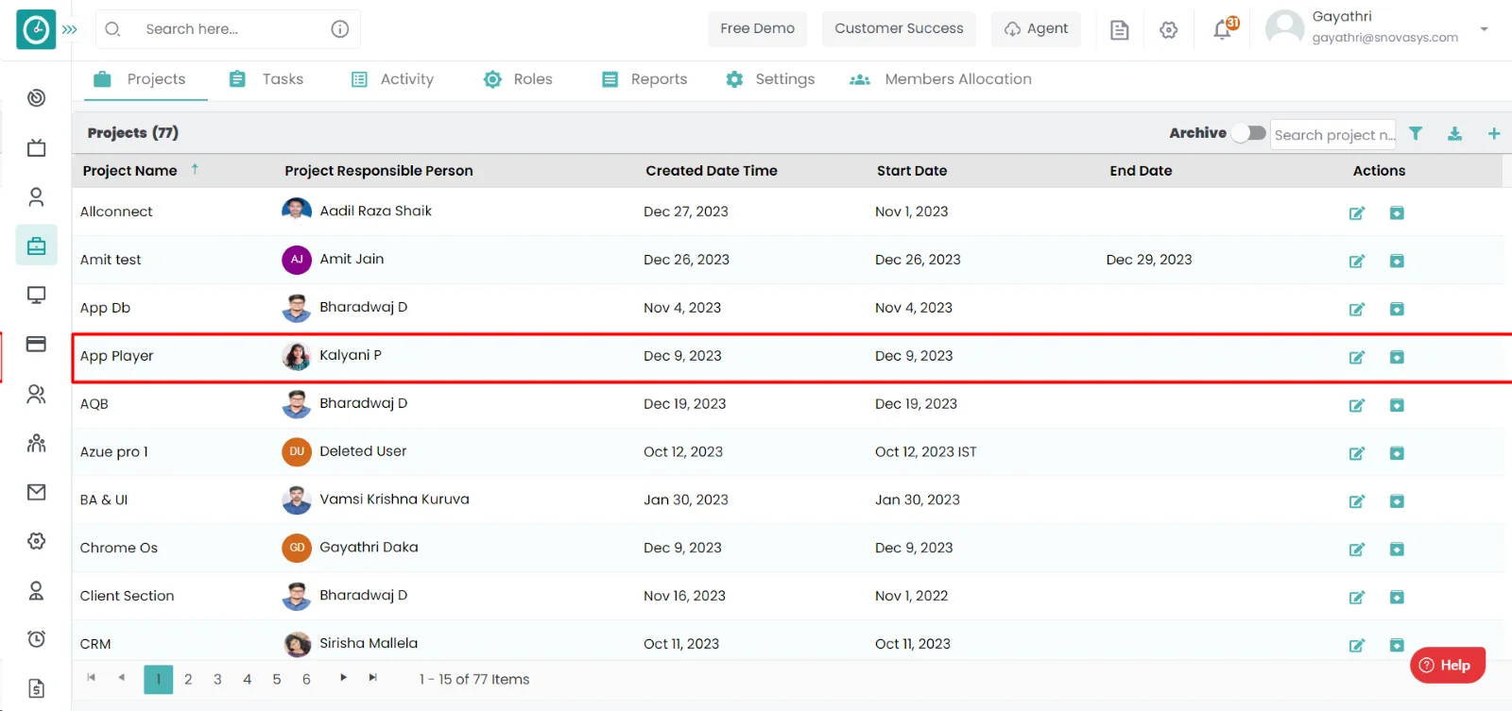Click project name 'Chrome Os'
The image size is (1512, 711).
tap(119, 548)
